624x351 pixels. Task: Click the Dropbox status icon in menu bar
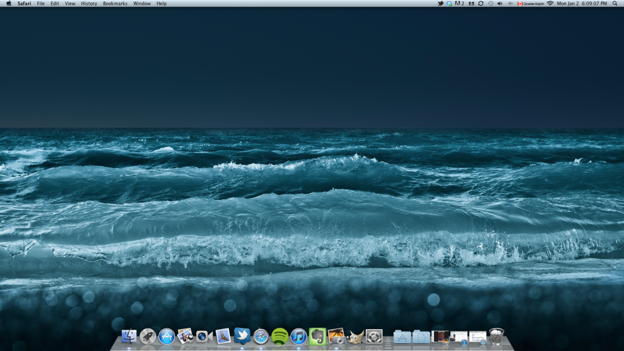(449, 4)
